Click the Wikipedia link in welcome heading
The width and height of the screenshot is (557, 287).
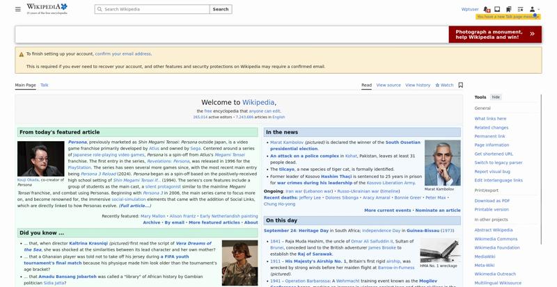click(258, 103)
